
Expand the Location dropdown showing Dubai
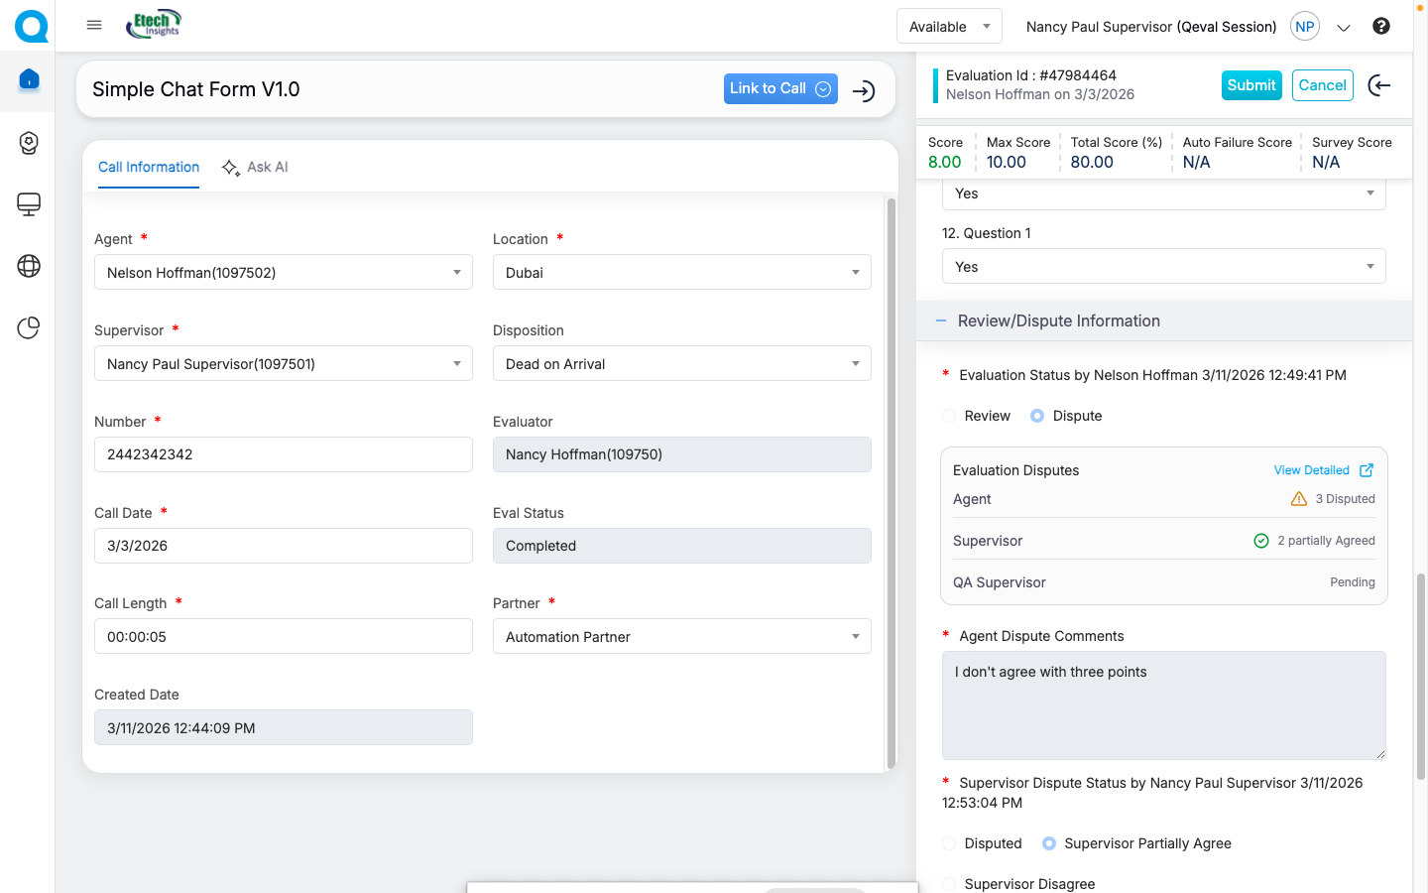681,273
